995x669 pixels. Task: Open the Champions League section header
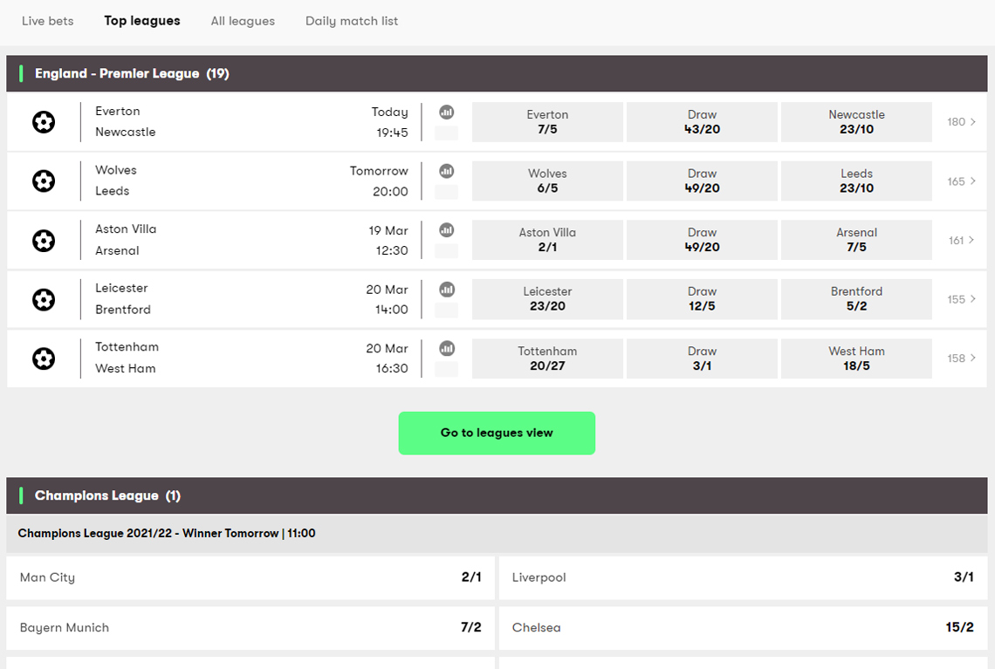(x=497, y=495)
